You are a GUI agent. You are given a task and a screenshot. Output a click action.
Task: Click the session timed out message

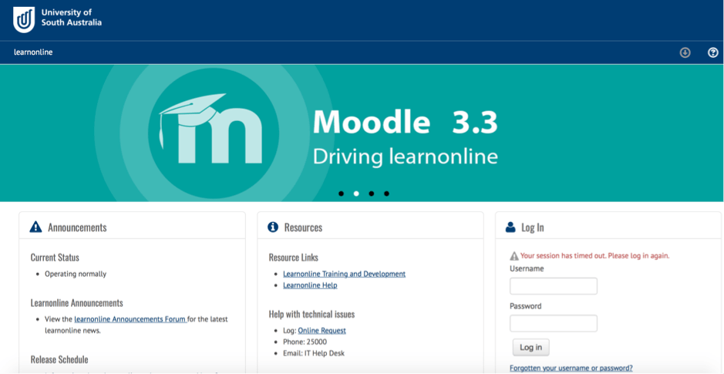[594, 256]
